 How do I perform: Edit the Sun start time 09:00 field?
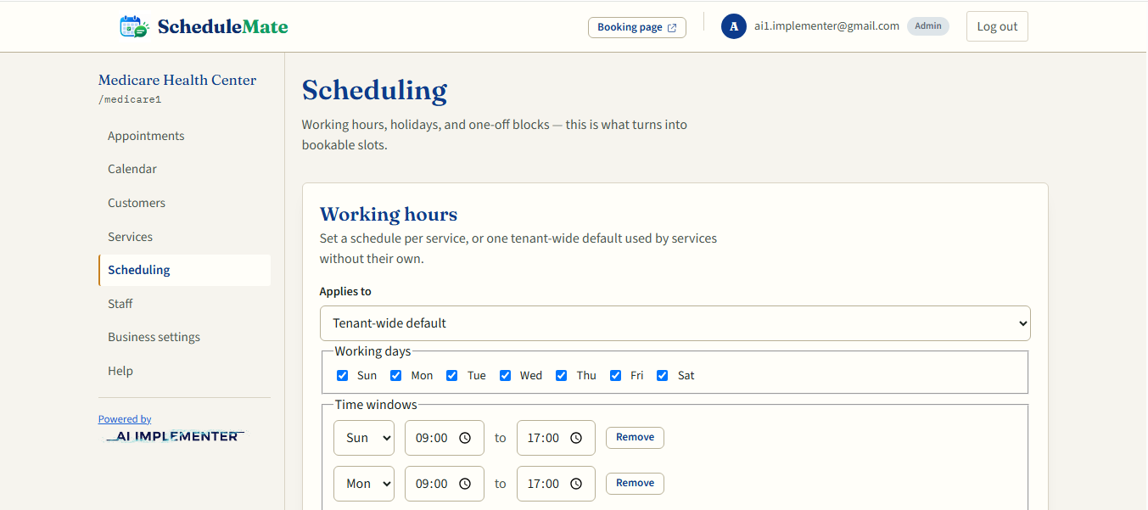tap(445, 438)
